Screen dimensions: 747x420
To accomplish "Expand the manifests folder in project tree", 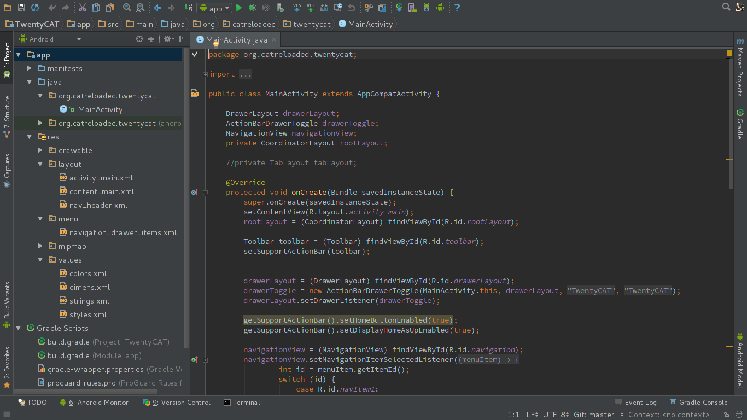I will click(x=30, y=68).
